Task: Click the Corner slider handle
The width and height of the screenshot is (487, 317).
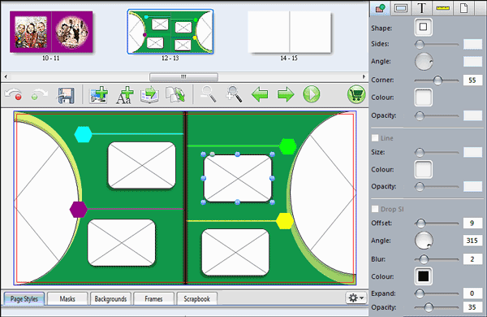Action: click(437, 80)
